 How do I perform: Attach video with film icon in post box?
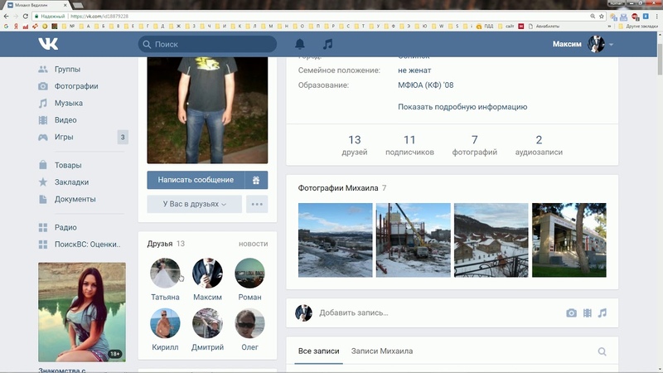click(588, 313)
